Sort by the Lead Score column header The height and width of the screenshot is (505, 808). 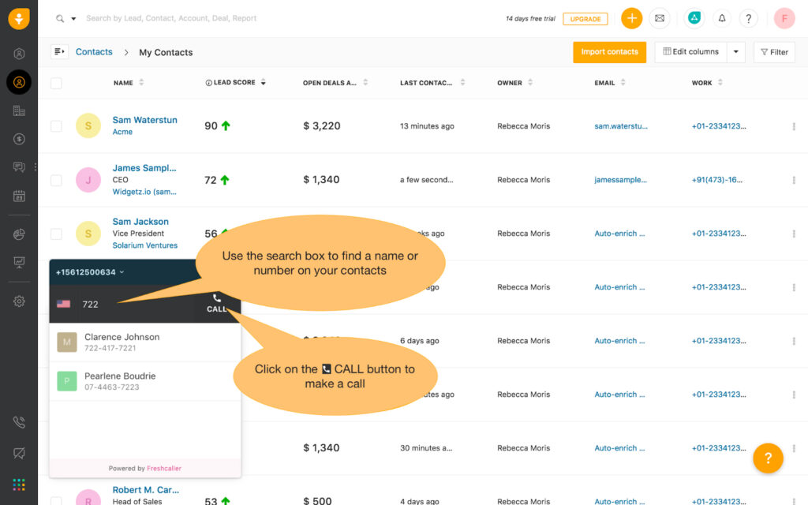[234, 83]
